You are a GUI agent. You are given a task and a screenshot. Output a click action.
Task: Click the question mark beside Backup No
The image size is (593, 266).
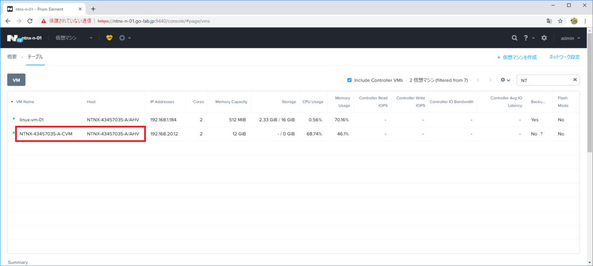tap(542, 134)
